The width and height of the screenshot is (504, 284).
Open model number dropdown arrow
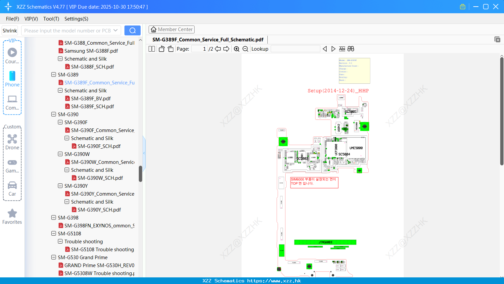[115, 30]
